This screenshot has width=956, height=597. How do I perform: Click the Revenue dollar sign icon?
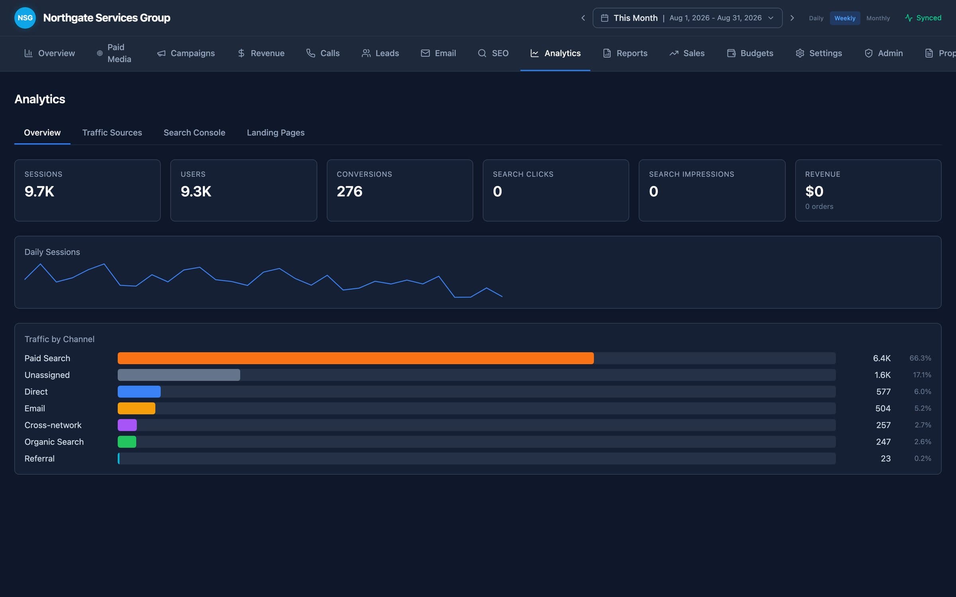click(x=241, y=53)
